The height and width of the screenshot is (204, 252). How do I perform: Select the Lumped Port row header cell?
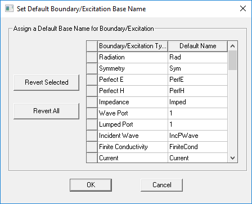tap(92, 124)
